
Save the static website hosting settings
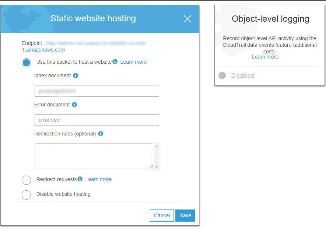click(185, 215)
